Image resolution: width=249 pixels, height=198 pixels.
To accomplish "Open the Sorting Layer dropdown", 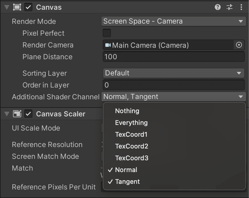I will click(x=174, y=73).
